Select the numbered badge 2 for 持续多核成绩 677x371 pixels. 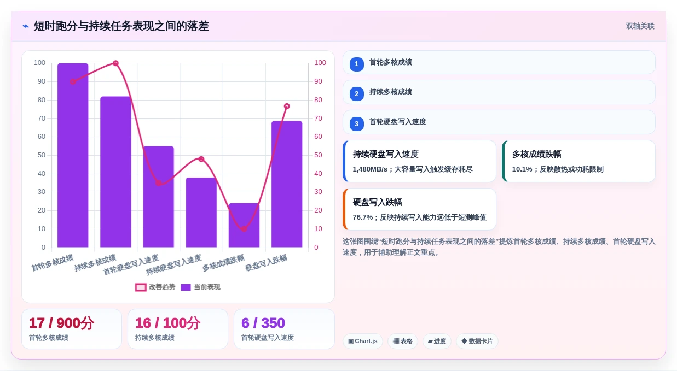click(356, 94)
